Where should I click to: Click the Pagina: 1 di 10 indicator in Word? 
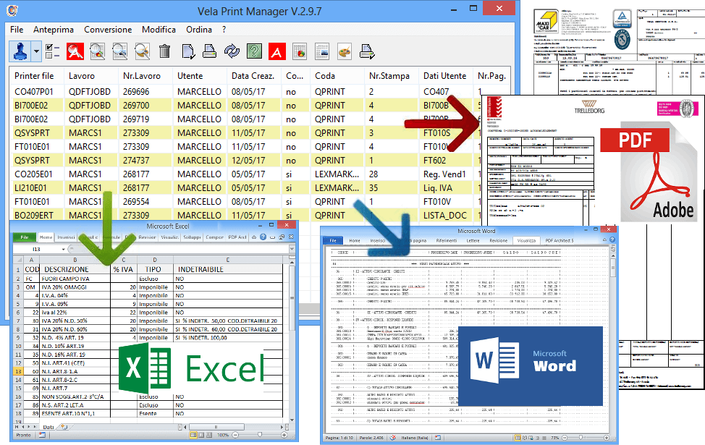click(339, 438)
